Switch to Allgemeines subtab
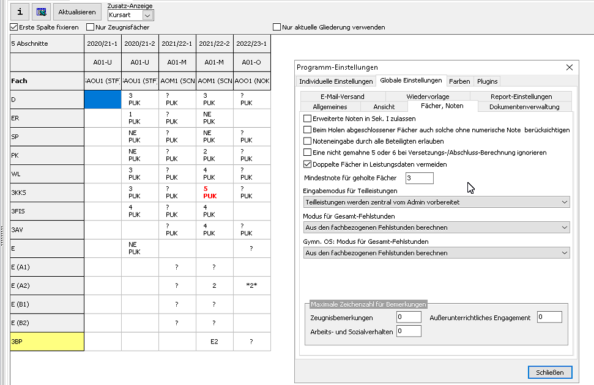594x385 pixels. coord(330,107)
